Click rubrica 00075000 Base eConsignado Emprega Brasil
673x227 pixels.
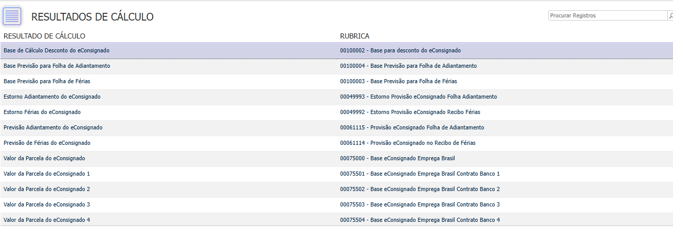(397, 159)
